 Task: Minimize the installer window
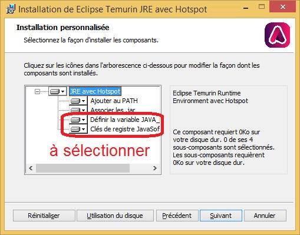[246, 8]
